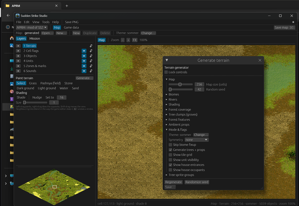Open the View menu
The height and width of the screenshot is (206, 299).
pyautogui.click(x=36, y=22)
